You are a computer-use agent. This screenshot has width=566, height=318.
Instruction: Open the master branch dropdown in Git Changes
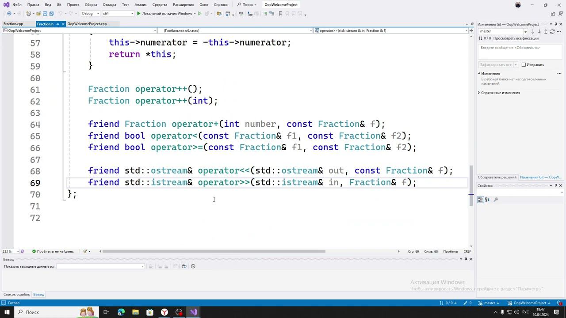click(503, 31)
